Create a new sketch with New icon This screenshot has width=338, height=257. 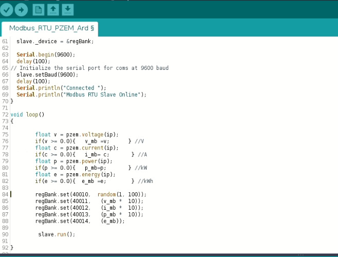39,10
